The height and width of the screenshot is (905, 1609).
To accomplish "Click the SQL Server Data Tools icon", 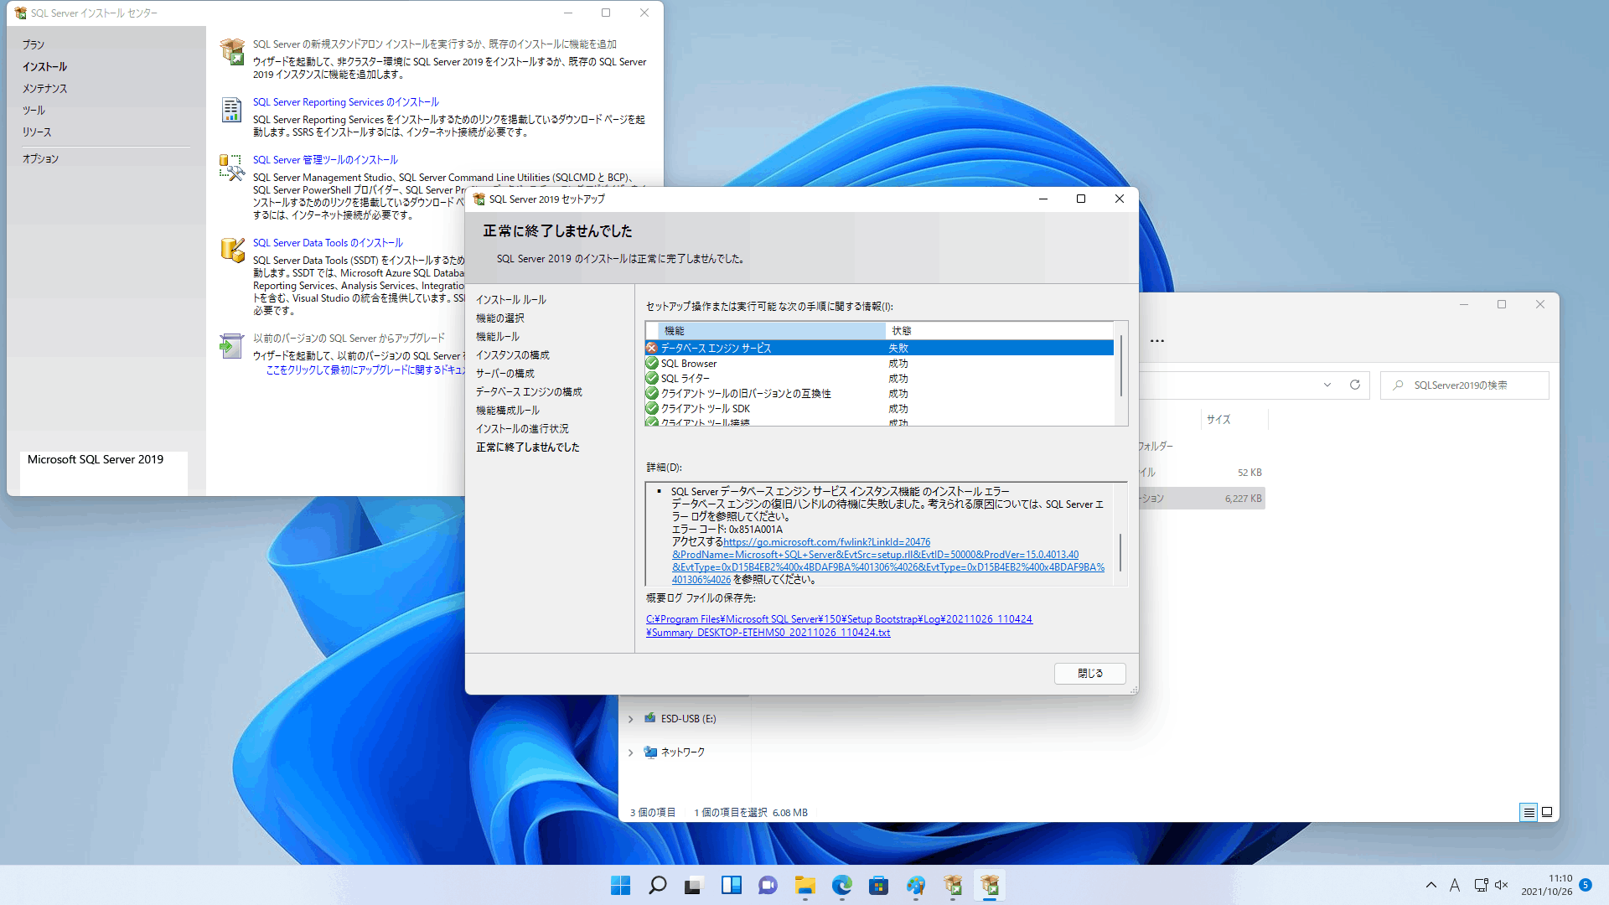I will [232, 250].
